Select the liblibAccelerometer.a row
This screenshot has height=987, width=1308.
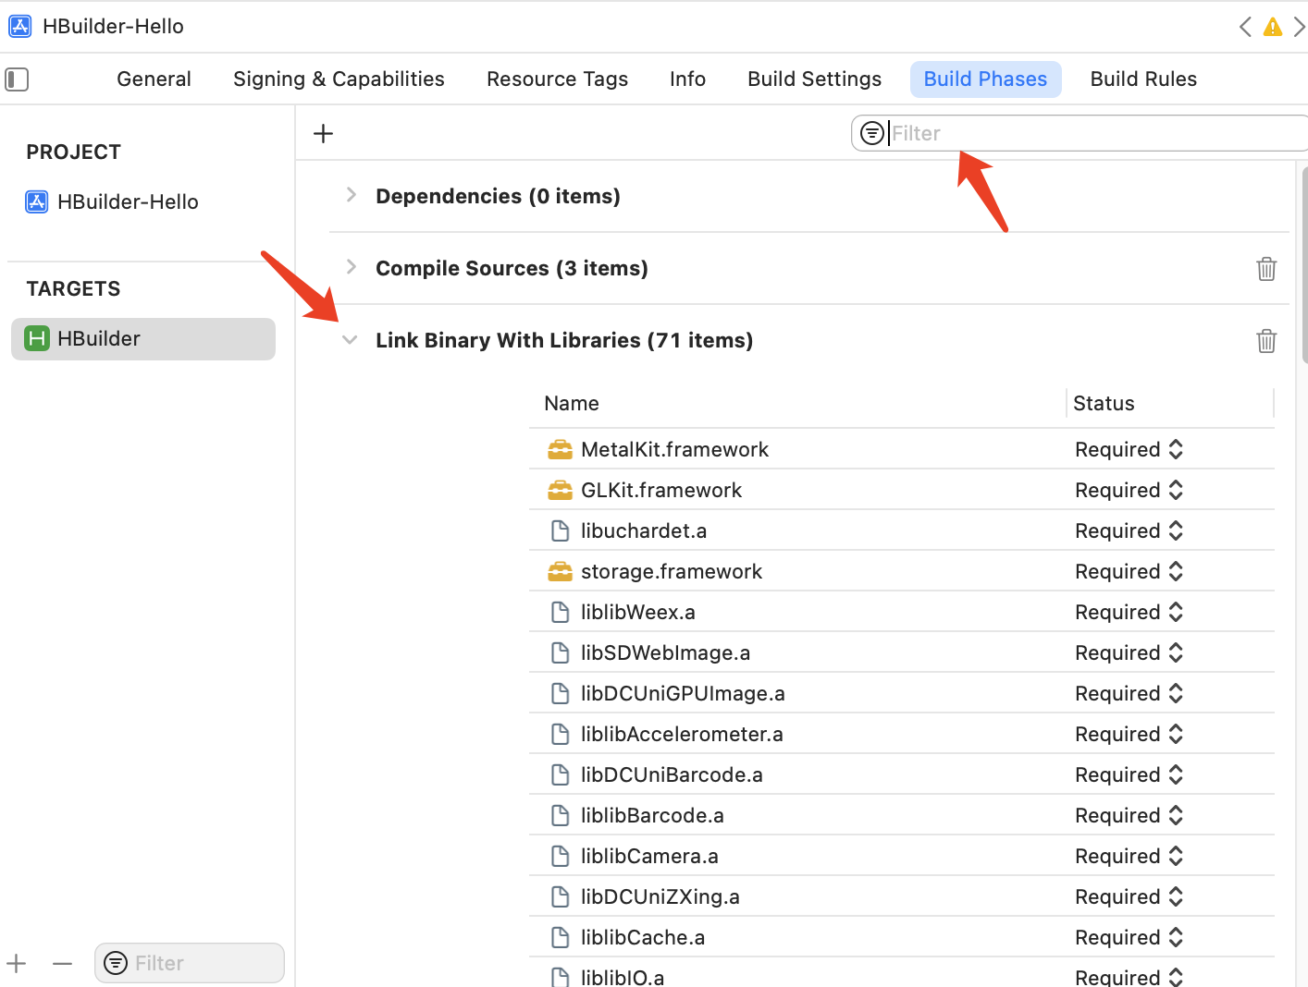click(x=902, y=735)
